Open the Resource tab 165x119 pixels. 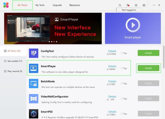[x=75, y=5]
